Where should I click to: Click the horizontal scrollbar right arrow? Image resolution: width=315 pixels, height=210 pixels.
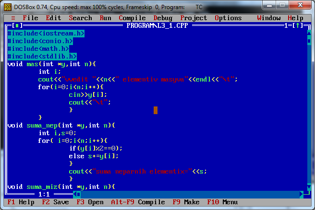point(302,194)
